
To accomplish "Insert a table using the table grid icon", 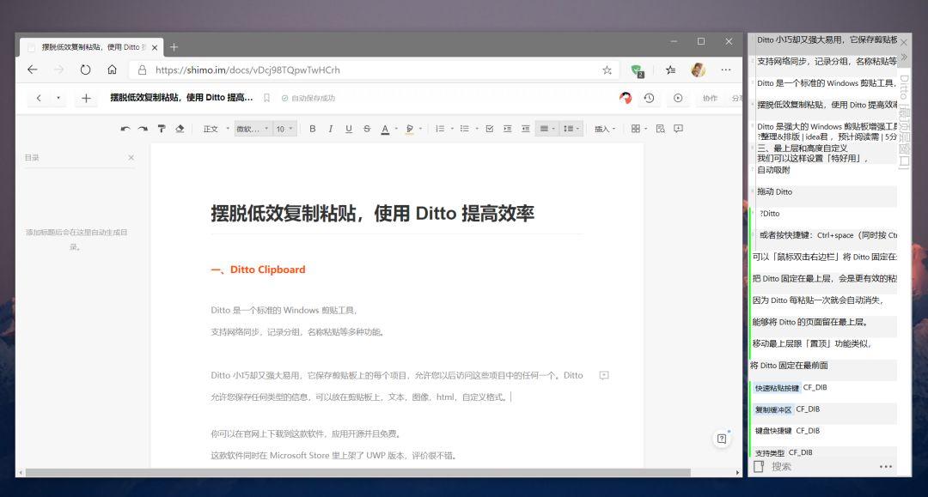I will click(638, 127).
